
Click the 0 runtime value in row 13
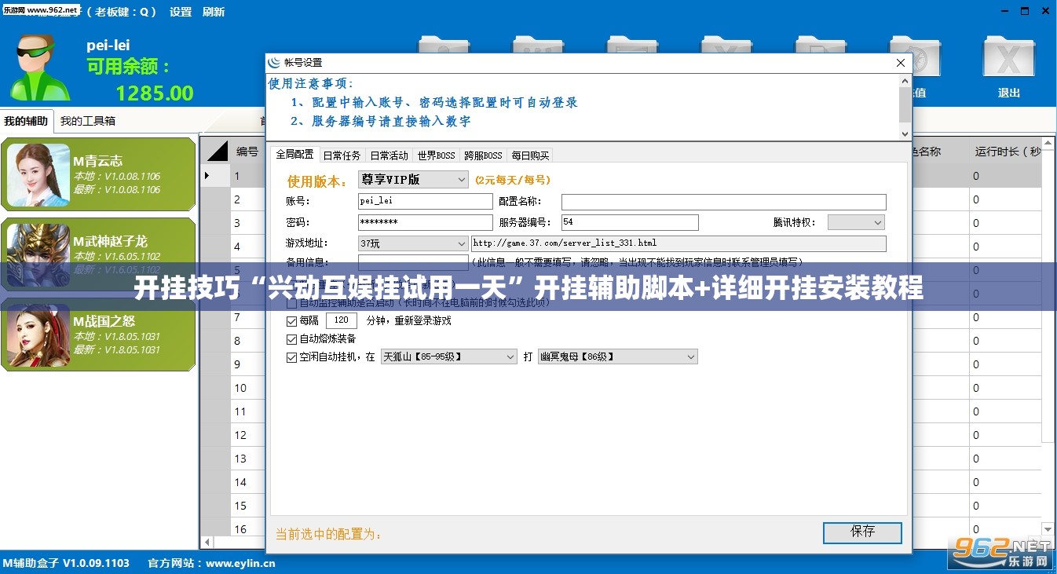(x=976, y=459)
